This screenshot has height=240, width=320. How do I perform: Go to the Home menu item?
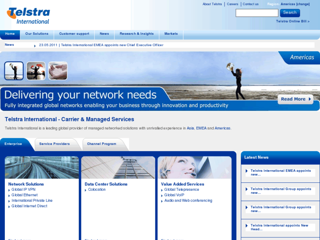pyautogui.click(x=10, y=34)
